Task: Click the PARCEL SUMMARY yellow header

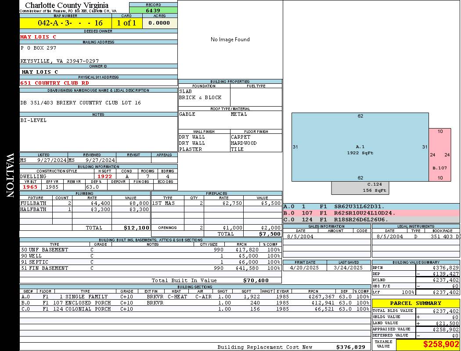Action: point(415,303)
